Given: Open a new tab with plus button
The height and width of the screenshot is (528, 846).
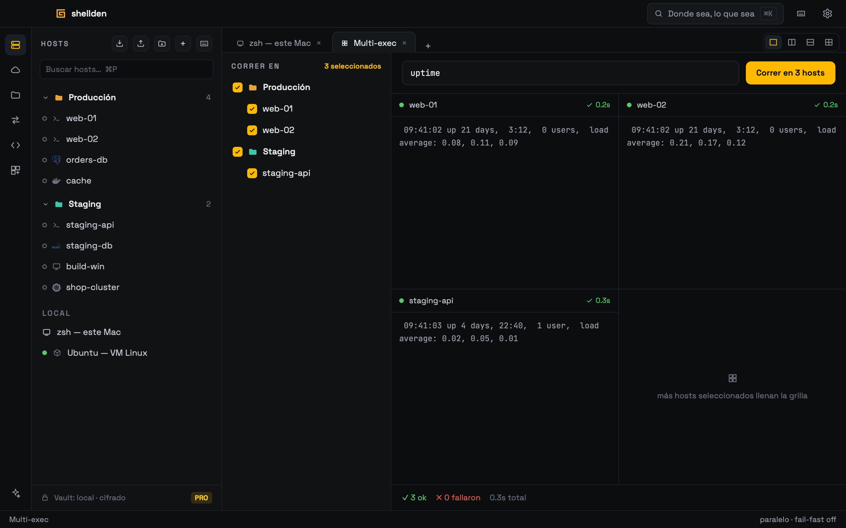Looking at the screenshot, I should pyautogui.click(x=428, y=46).
